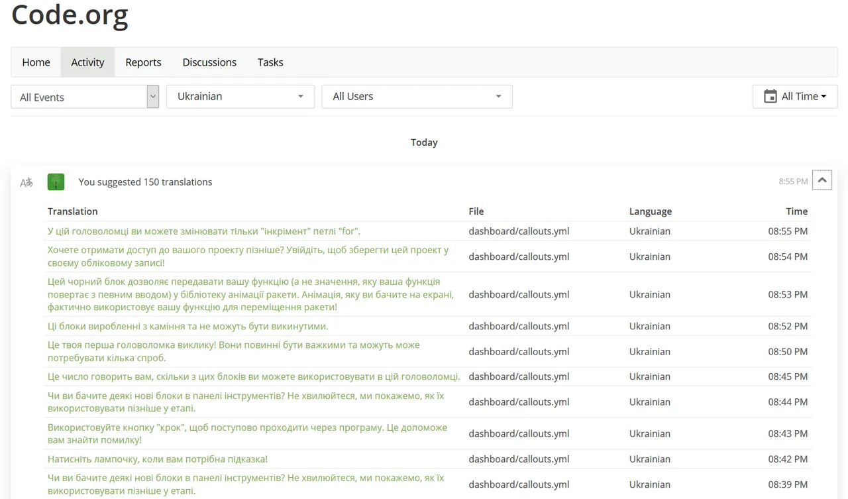Viewport: 848px width, 499px height.
Task: Click the 08:52 PM time cell
Action: [x=788, y=326]
